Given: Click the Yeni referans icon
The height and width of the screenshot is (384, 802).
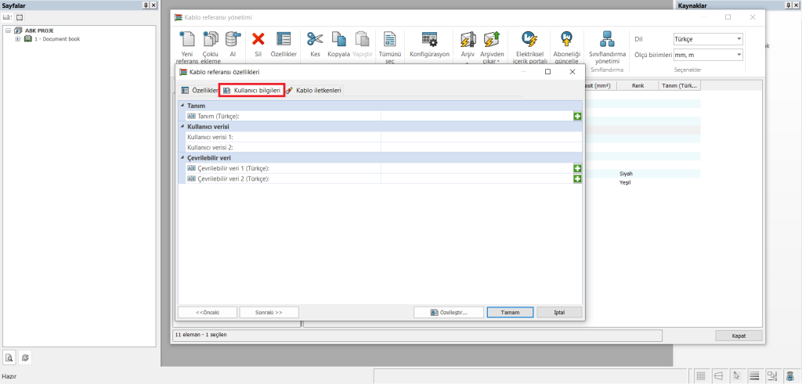Looking at the screenshot, I should 187,40.
